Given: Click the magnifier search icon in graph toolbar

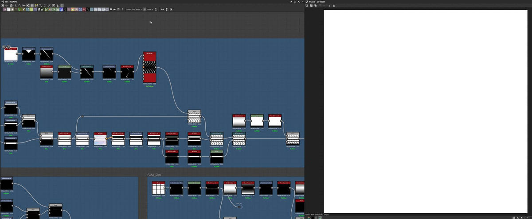Looking at the screenshot, I should [20, 5].
